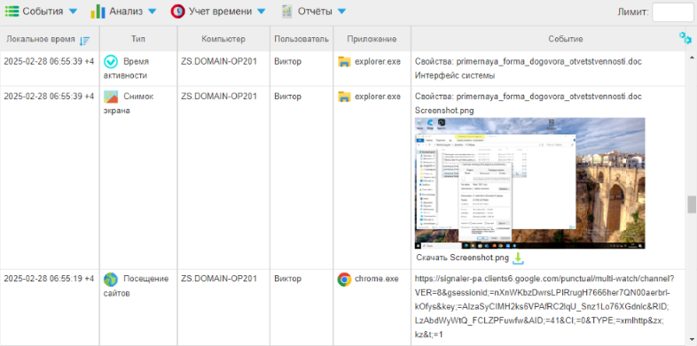697x346 pixels.
Task: Select the chrome.exe application text
Action: [x=377, y=279]
